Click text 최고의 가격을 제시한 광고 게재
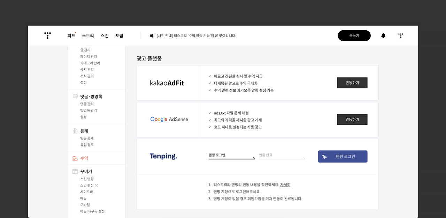 pos(238,120)
